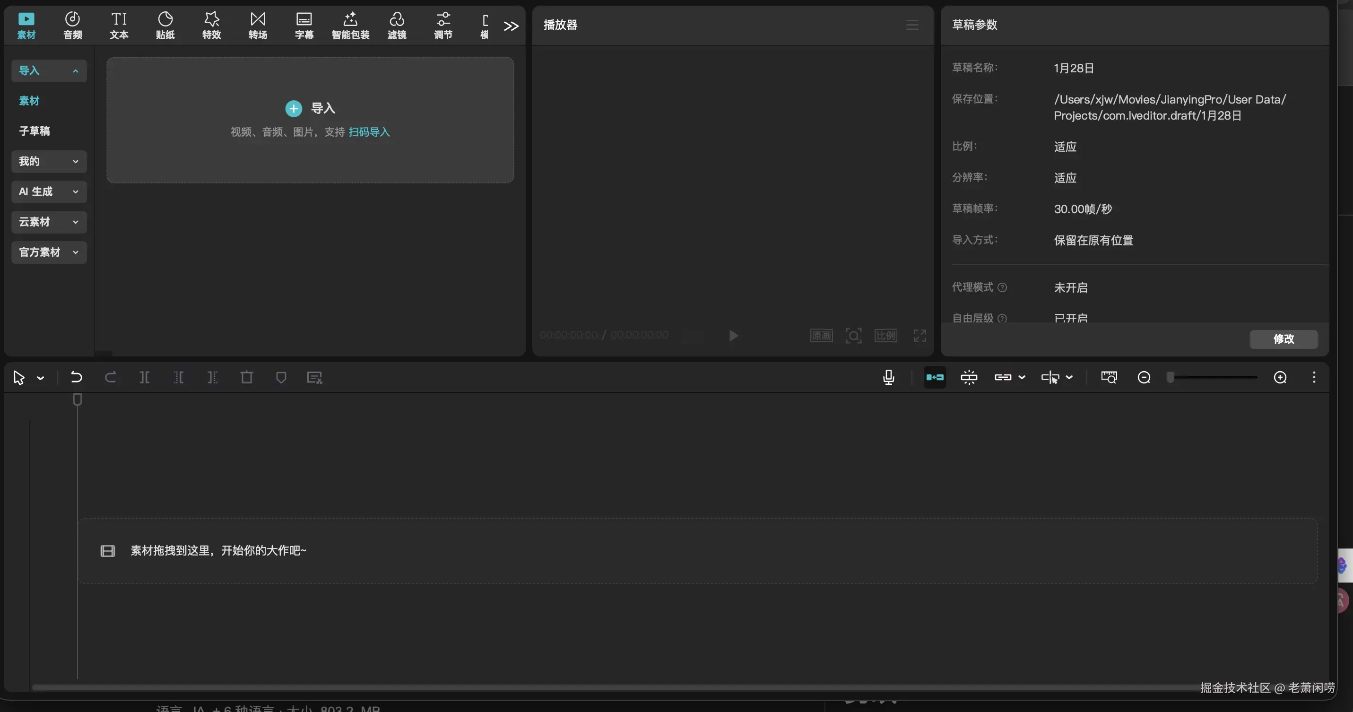Toggle the preview axis icon
Screen dimensions: 1353x712
click(x=1051, y=378)
